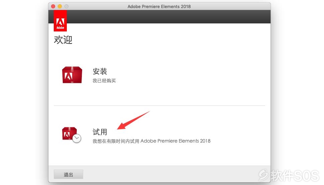This screenshot has height=185, width=324.
Task: Click the red install package icon
Action: click(72, 75)
